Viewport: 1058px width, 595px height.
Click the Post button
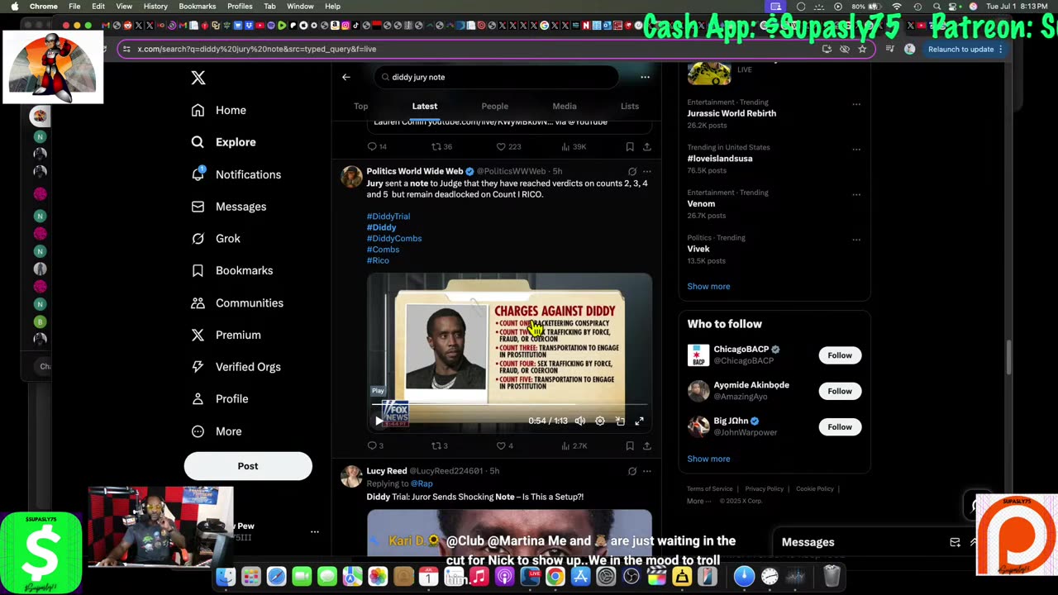(248, 466)
